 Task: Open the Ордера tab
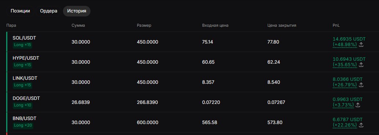49,11
